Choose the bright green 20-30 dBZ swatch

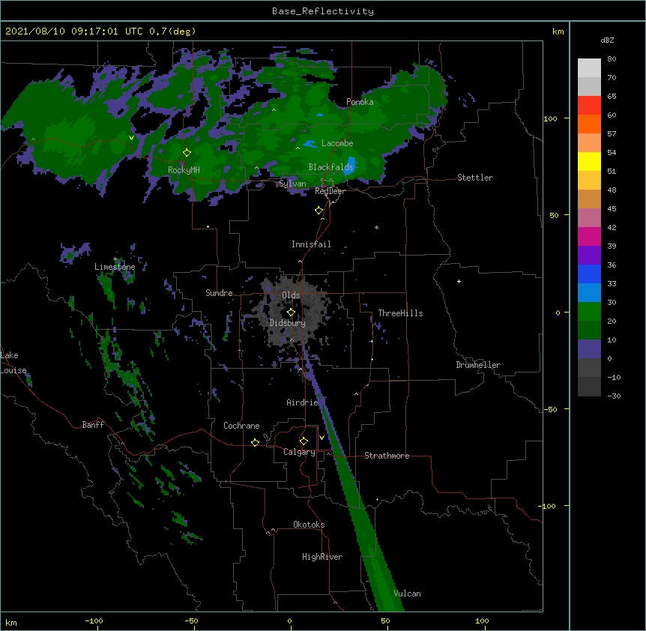(589, 312)
